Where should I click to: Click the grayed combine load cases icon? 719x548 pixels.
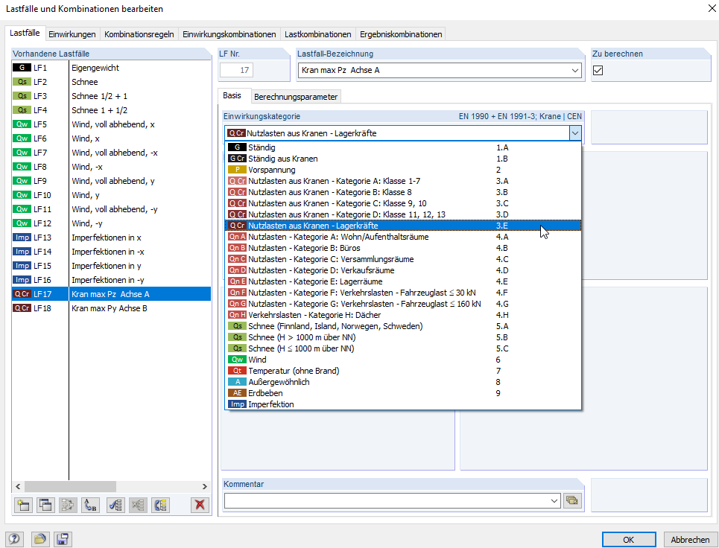pos(68,505)
